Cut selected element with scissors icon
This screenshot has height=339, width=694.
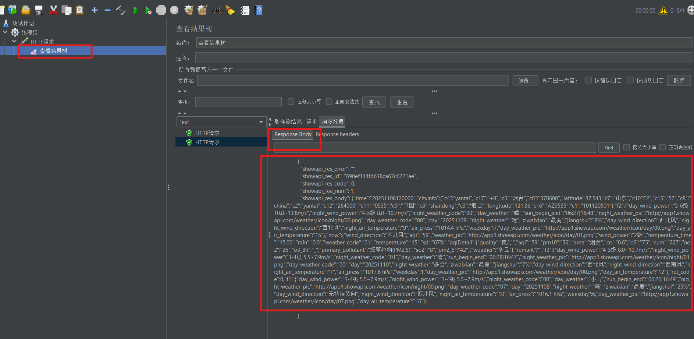53,10
